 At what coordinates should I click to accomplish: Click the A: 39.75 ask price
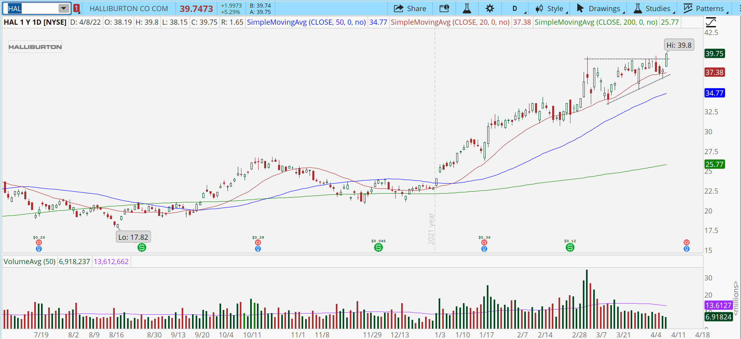click(x=260, y=12)
